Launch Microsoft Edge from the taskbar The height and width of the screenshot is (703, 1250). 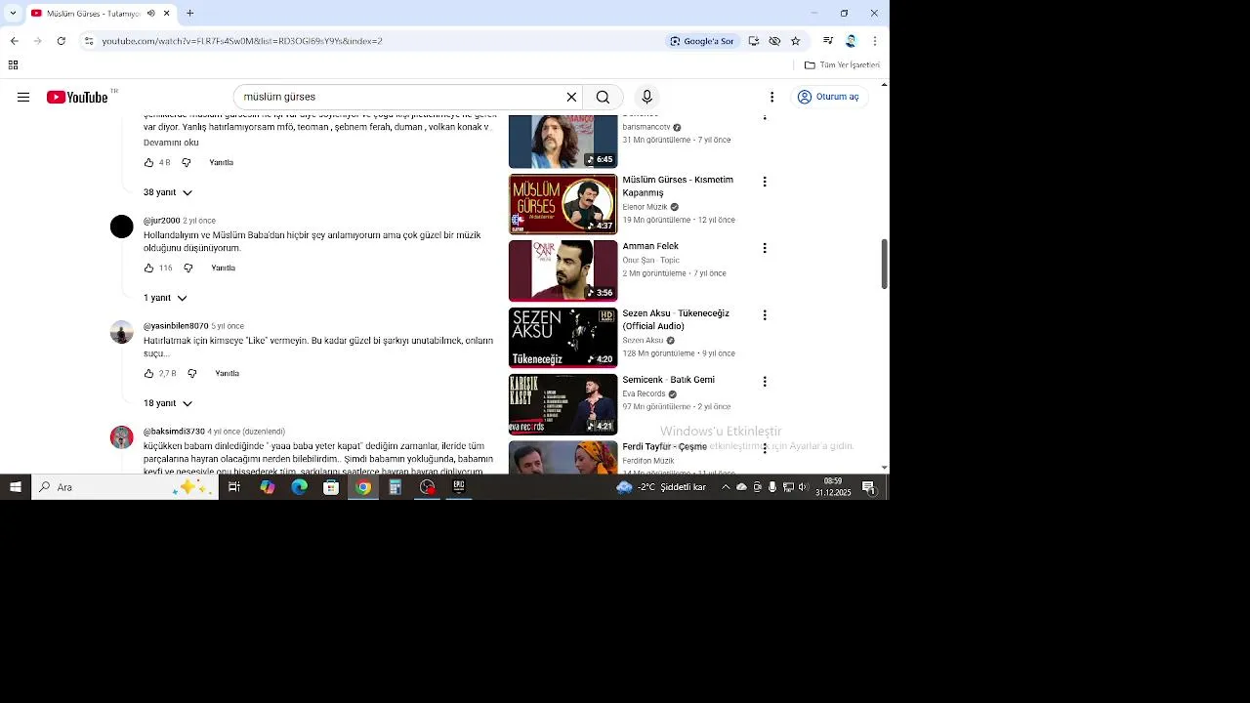pos(299,487)
